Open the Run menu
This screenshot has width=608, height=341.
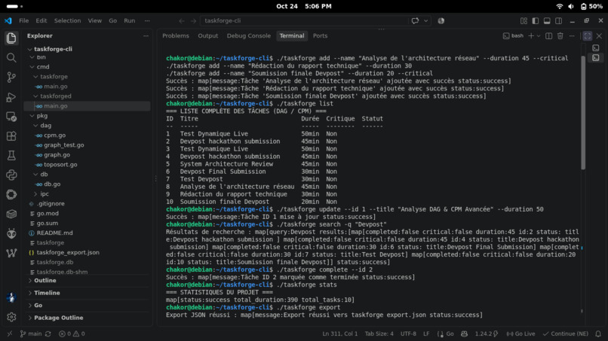tap(130, 20)
